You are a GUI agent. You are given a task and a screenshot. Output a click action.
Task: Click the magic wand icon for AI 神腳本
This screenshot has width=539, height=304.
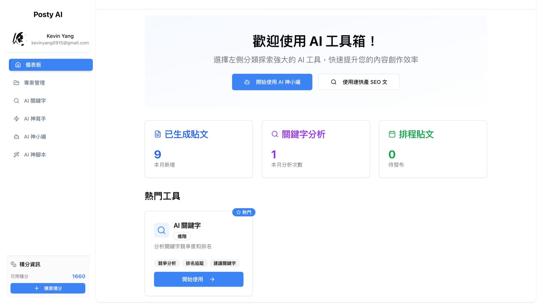[x=16, y=155]
